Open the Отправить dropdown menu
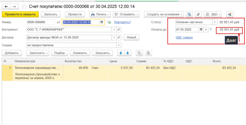The image size is (246, 125). pos(126,14)
